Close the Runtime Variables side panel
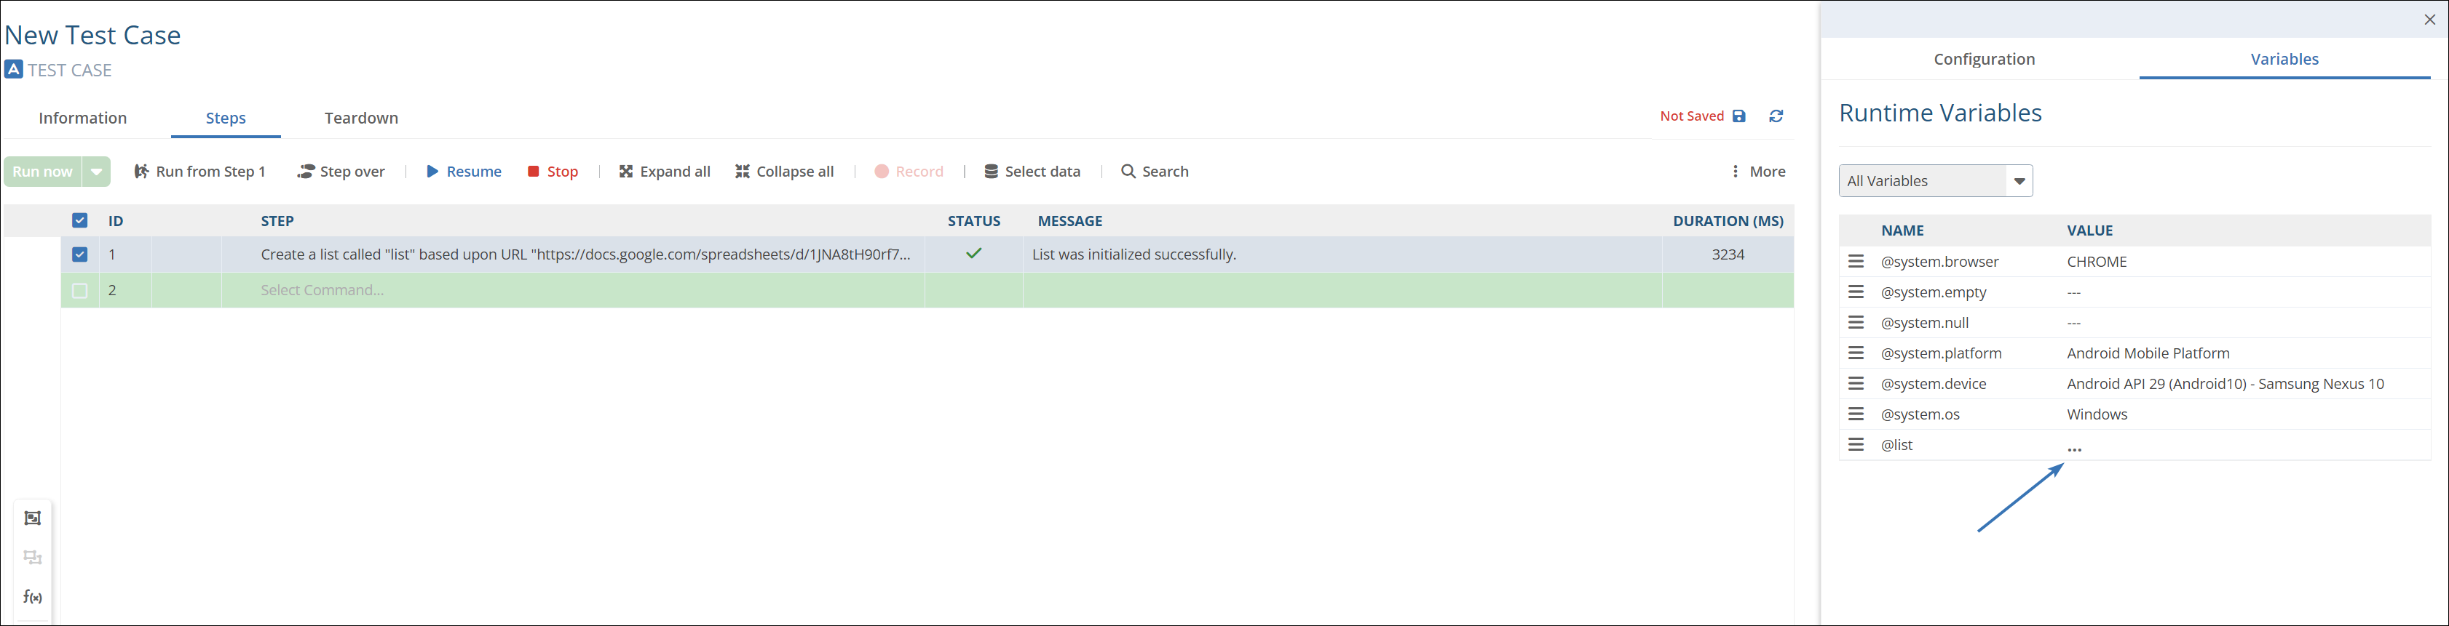The image size is (2449, 626). click(x=2429, y=19)
